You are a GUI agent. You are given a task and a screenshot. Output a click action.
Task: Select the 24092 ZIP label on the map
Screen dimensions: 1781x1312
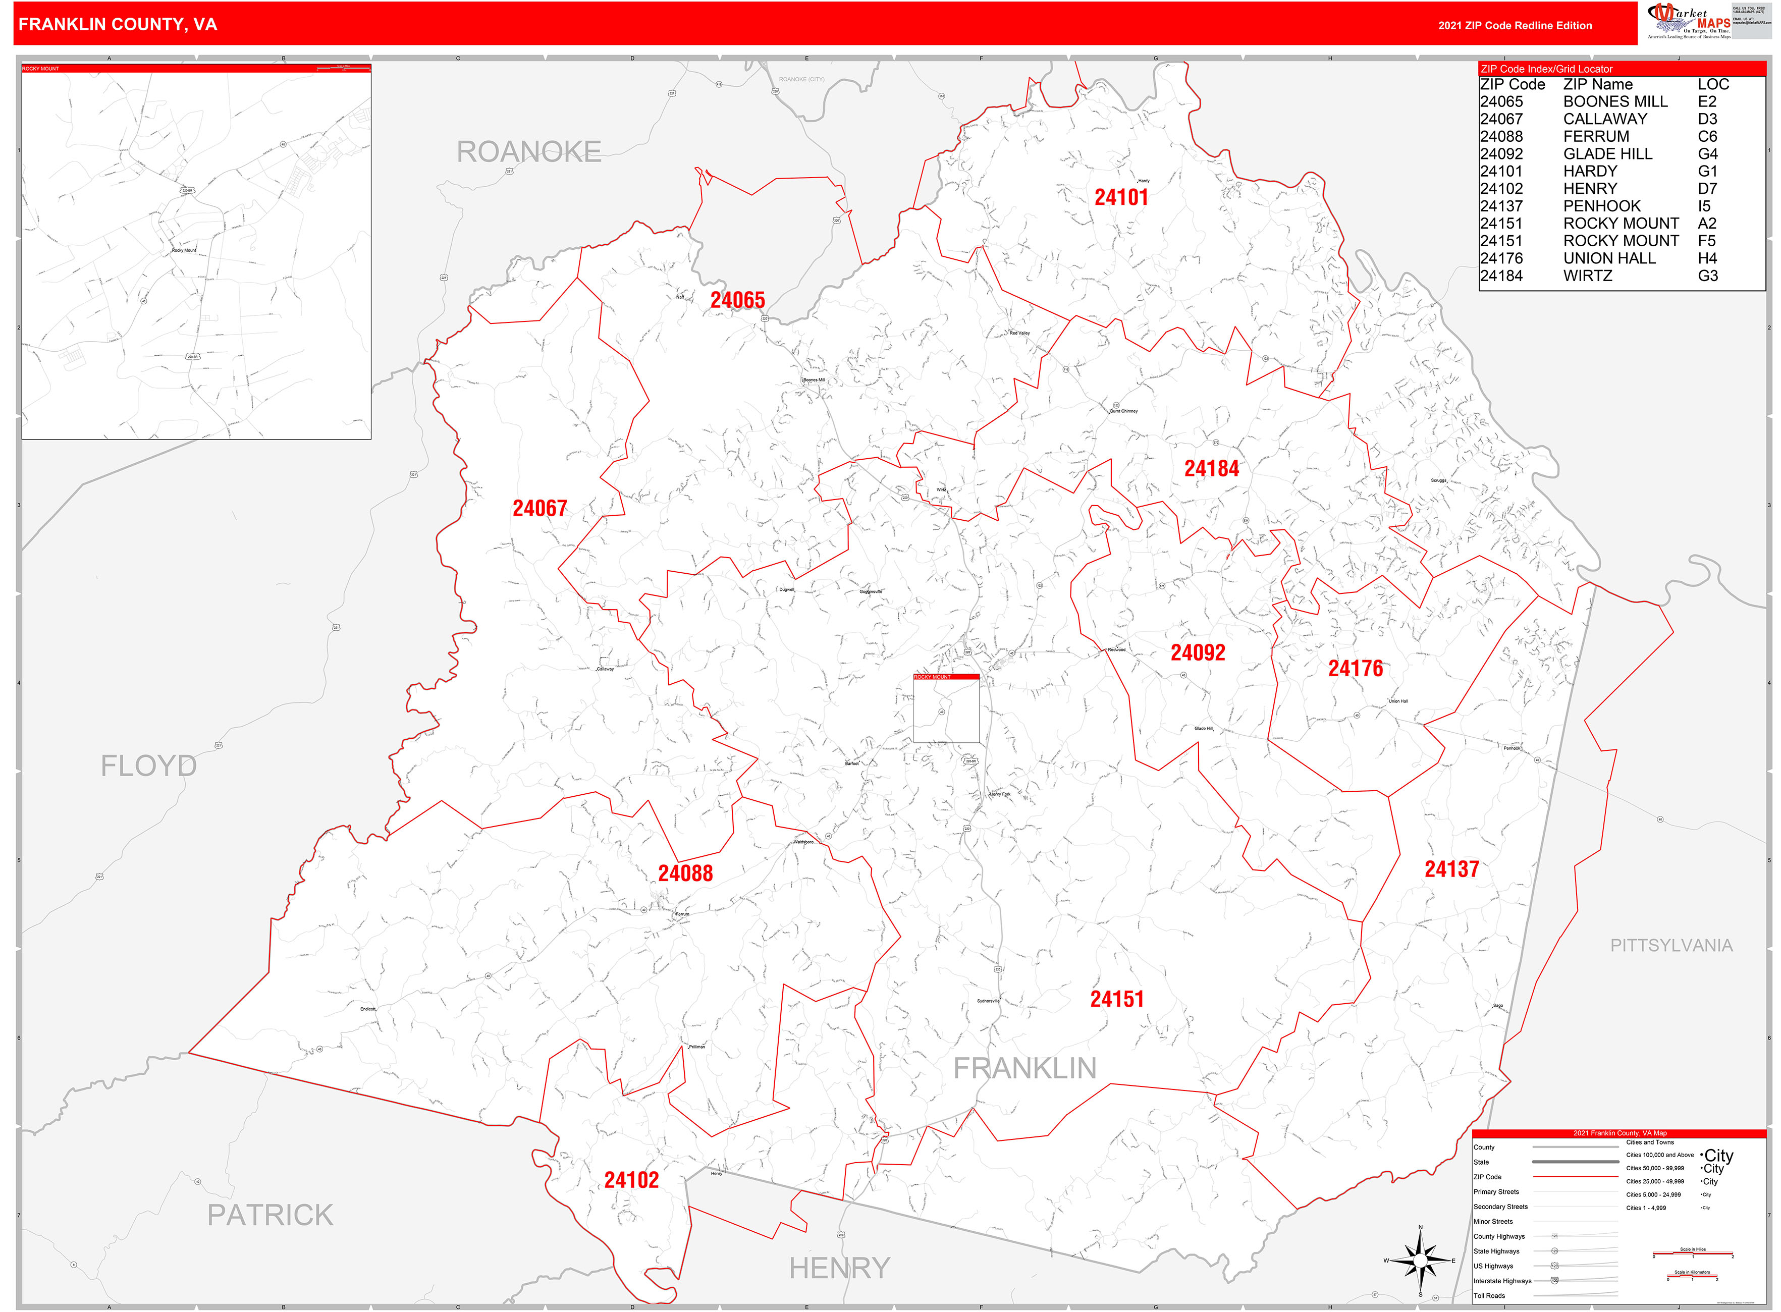1198,653
